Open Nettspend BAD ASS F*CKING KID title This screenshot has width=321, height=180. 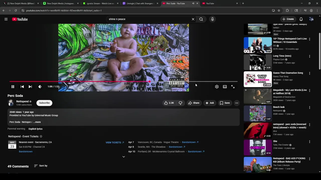pyautogui.click(x=289, y=160)
